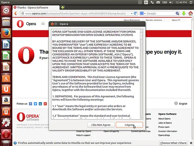Click Opera logo in page header

coord(26,24)
